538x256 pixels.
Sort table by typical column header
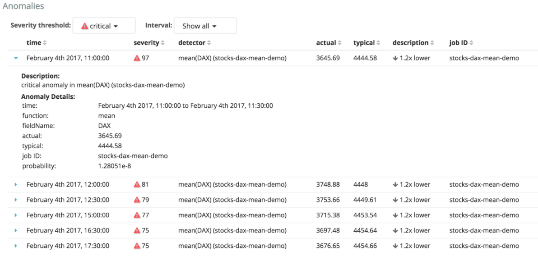(364, 43)
